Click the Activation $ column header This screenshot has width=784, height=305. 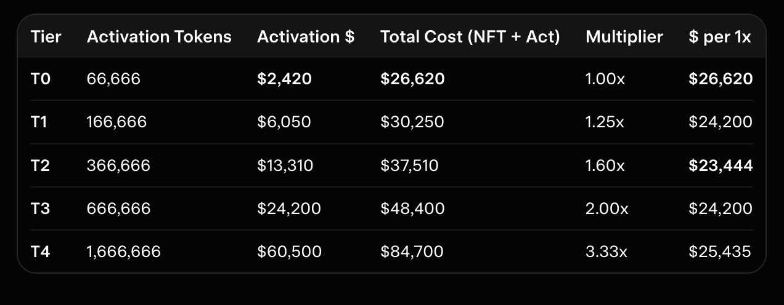[306, 37]
